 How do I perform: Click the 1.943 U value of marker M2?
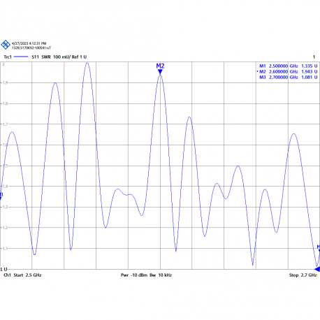click(x=310, y=72)
